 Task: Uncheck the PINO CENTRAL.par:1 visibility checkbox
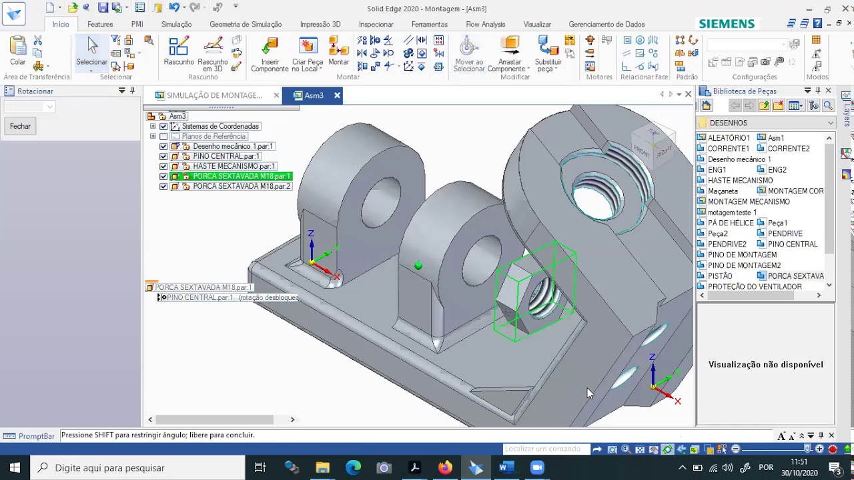pos(163,156)
